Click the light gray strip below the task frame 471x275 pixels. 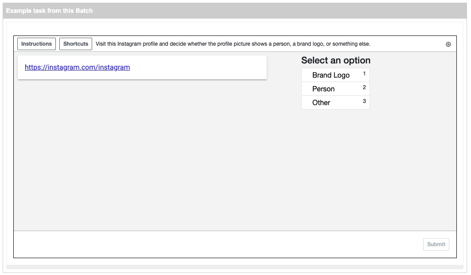point(235,267)
